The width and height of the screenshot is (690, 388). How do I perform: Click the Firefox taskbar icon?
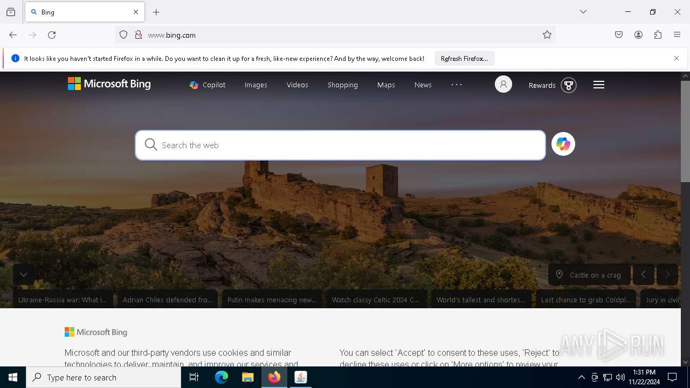(x=274, y=377)
